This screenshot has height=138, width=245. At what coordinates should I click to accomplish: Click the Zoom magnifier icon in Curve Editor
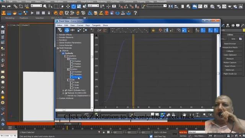point(205,115)
